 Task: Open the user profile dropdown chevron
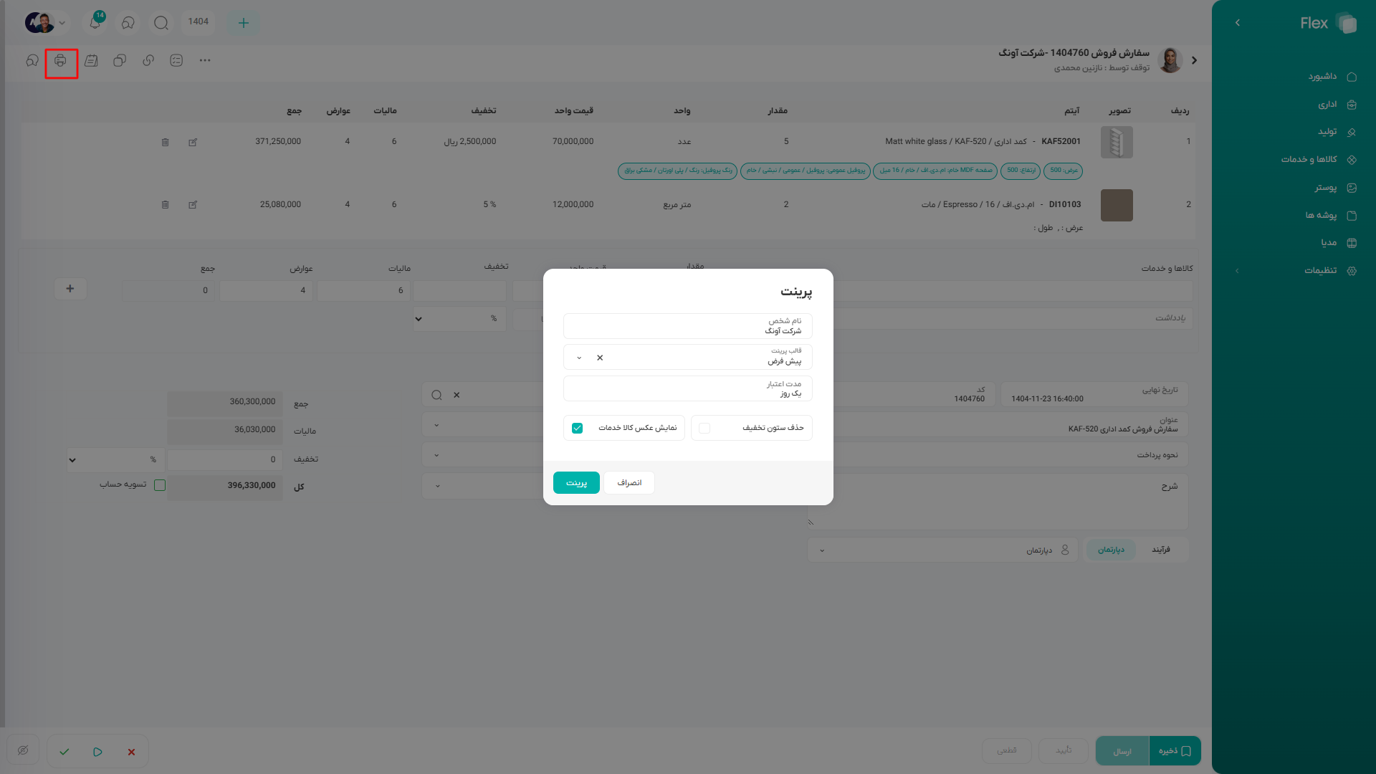pos(62,23)
